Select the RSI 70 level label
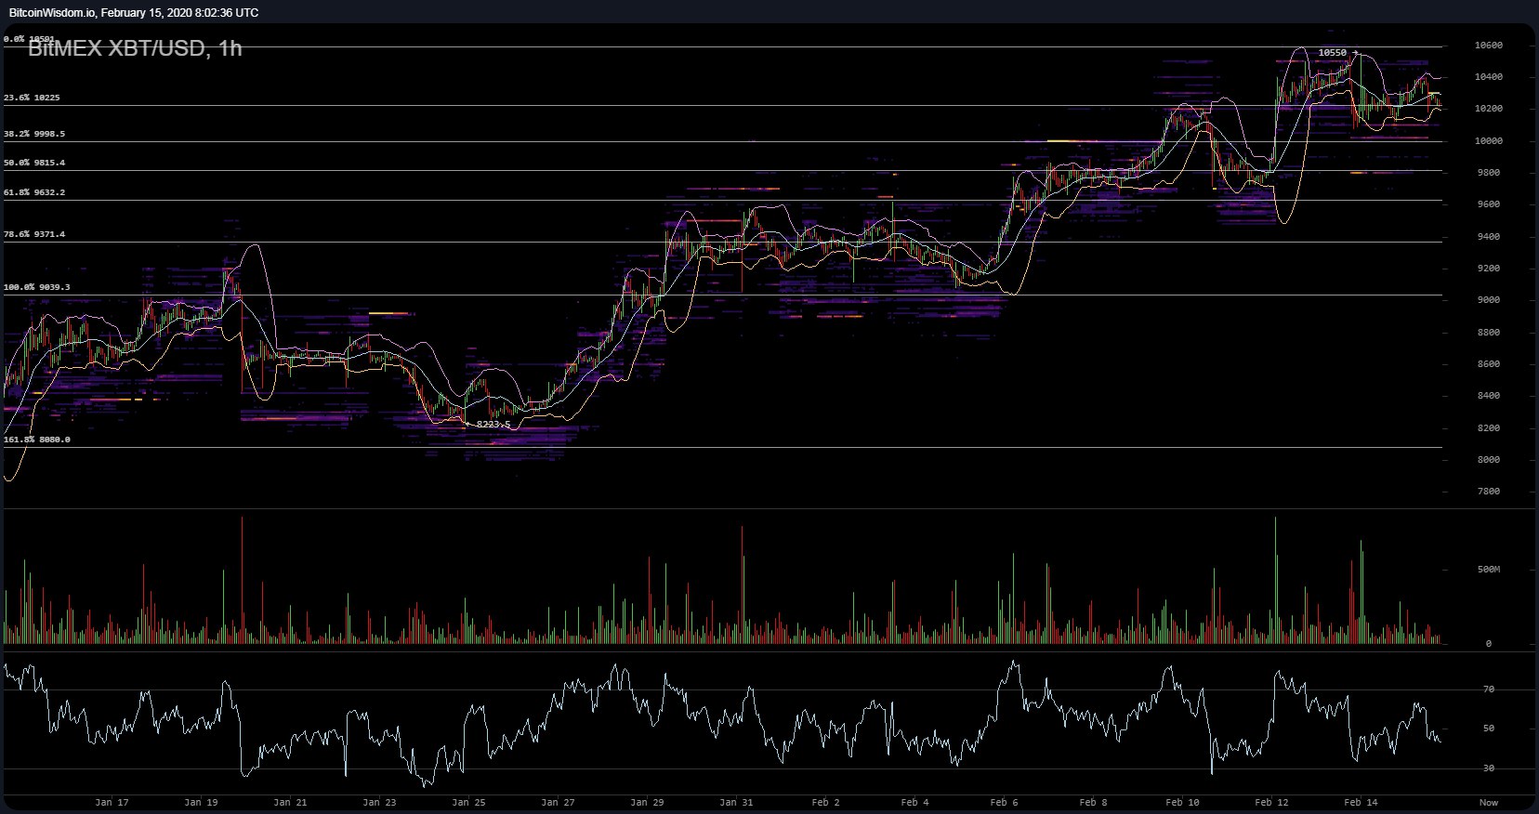 coord(1489,689)
